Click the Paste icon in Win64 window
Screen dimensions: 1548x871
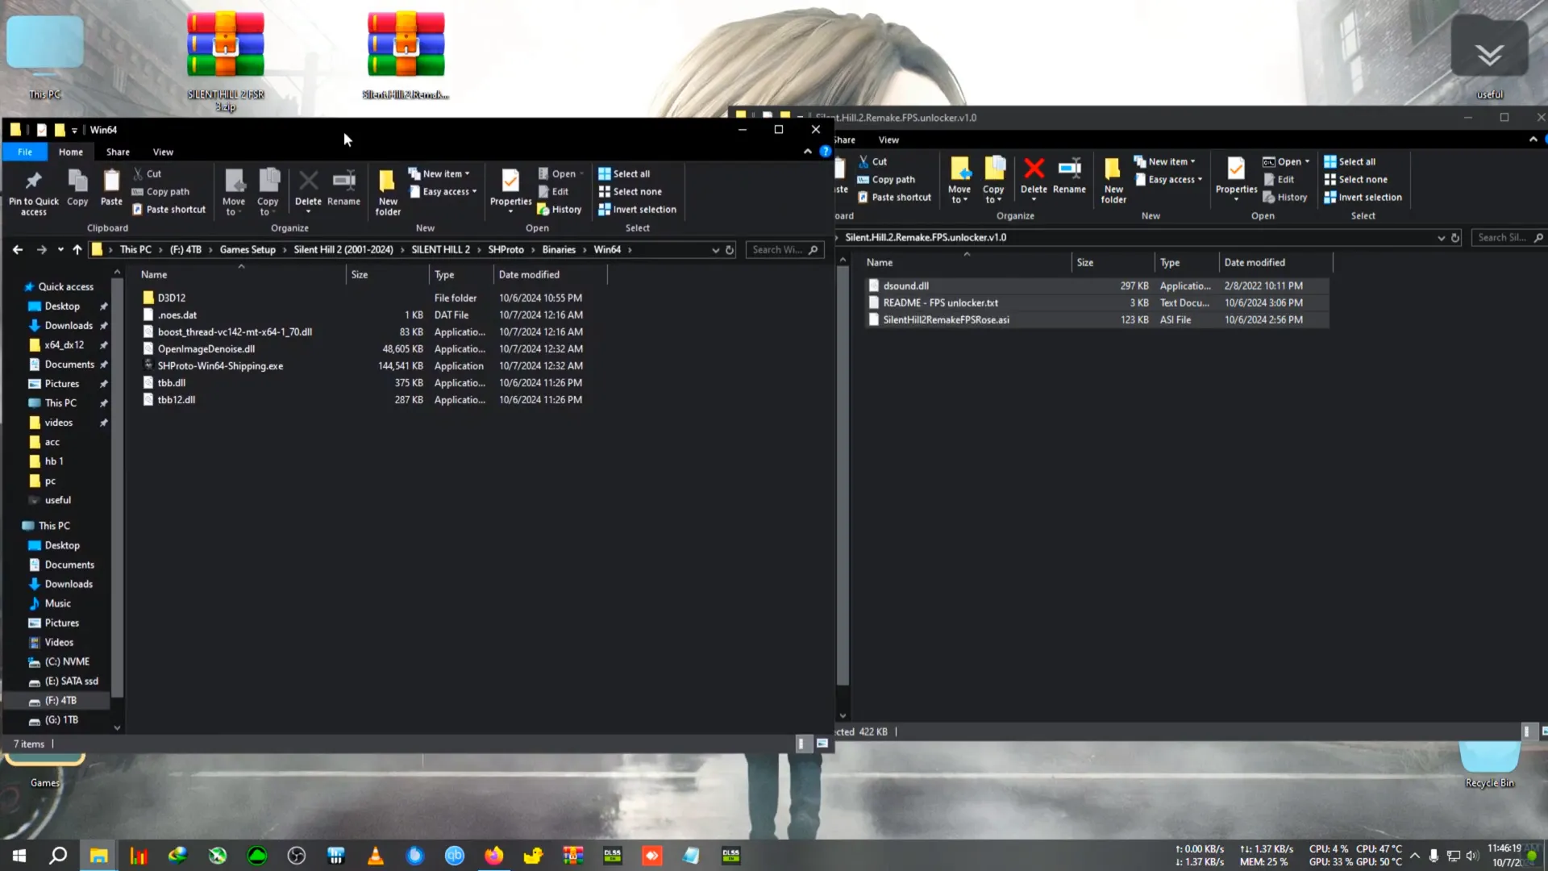111,188
